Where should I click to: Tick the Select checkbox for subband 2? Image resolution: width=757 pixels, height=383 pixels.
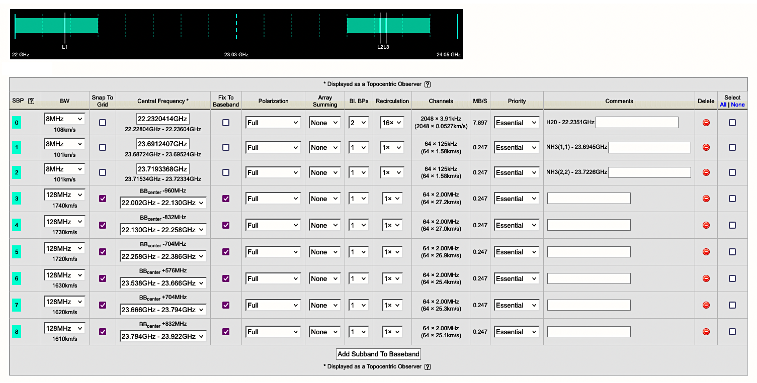pos(732,172)
